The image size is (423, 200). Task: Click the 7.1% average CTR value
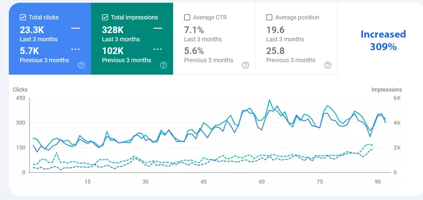194,30
